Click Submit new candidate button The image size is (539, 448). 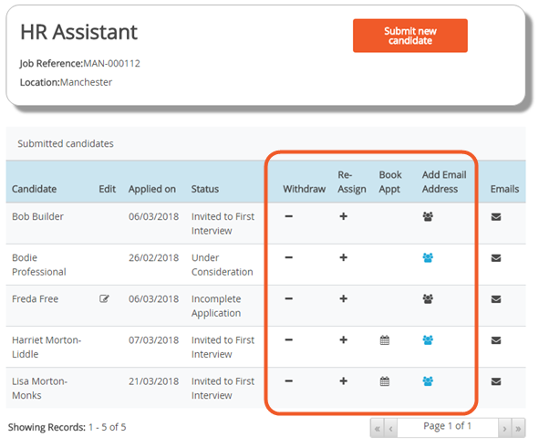tap(410, 36)
